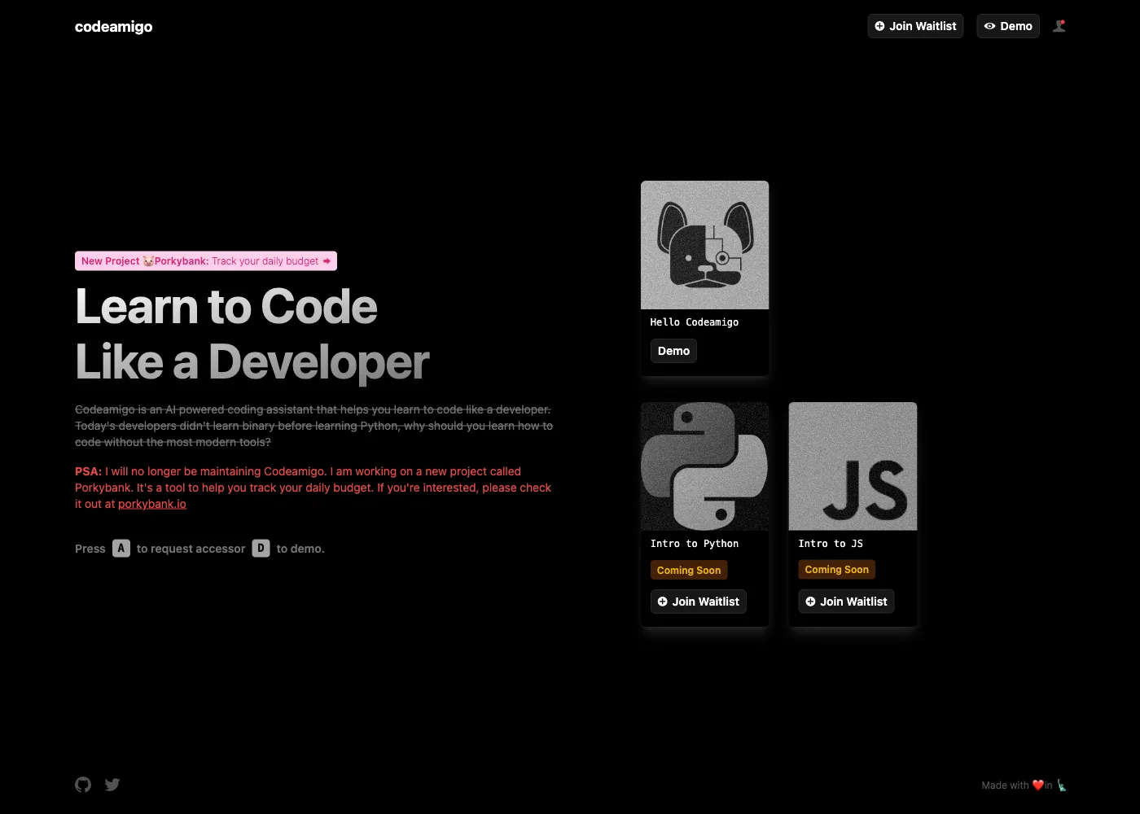Click the codeamigo logo

tap(114, 27)
